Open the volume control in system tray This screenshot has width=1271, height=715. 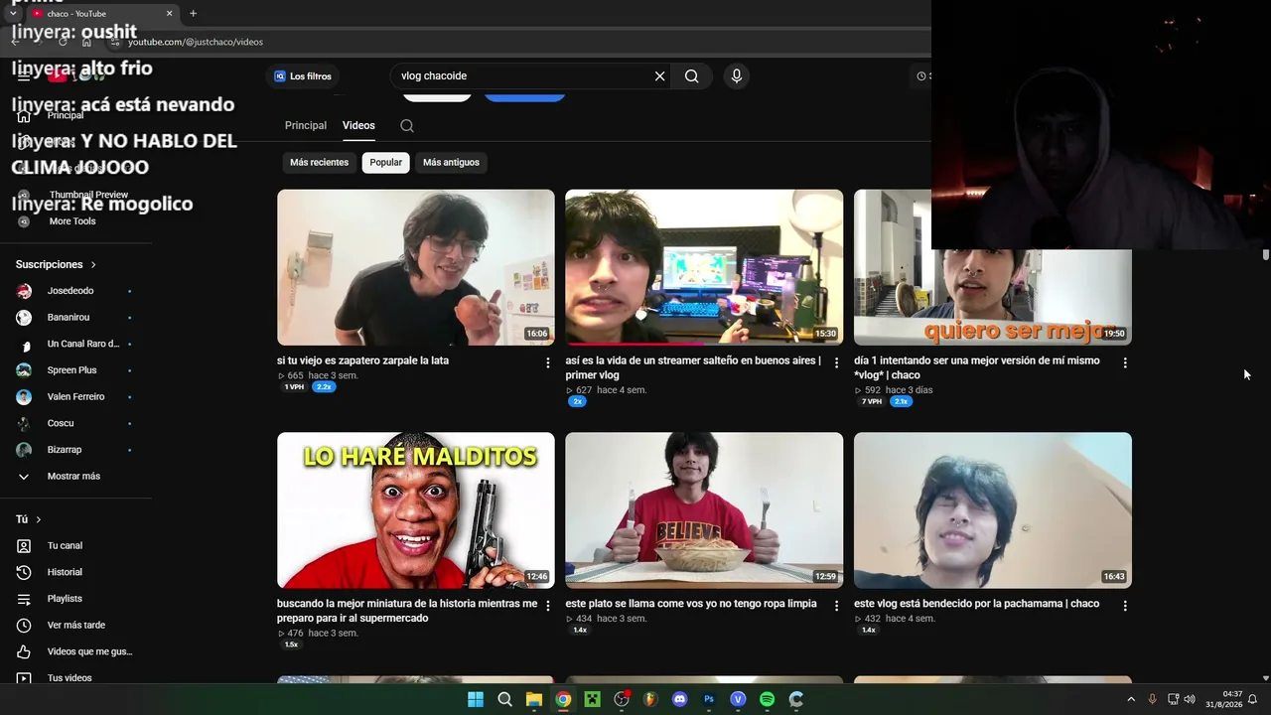[1190, 699]
